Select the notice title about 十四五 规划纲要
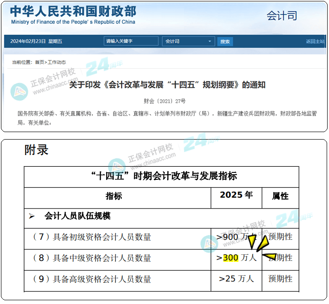 [x=167, y=85]
